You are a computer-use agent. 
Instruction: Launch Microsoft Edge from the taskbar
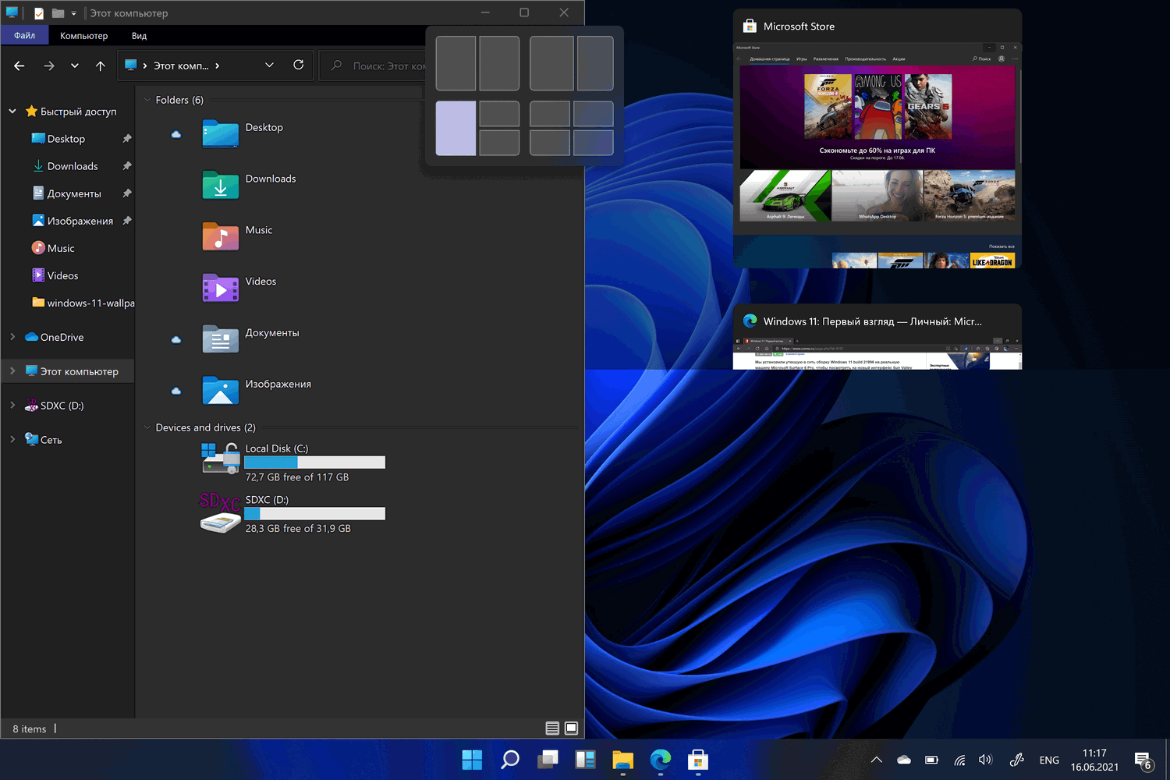pos(660,759)
